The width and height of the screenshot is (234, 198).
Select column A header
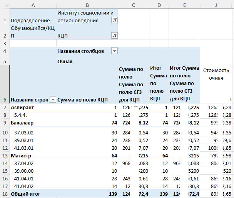click(x=33, y=5)
